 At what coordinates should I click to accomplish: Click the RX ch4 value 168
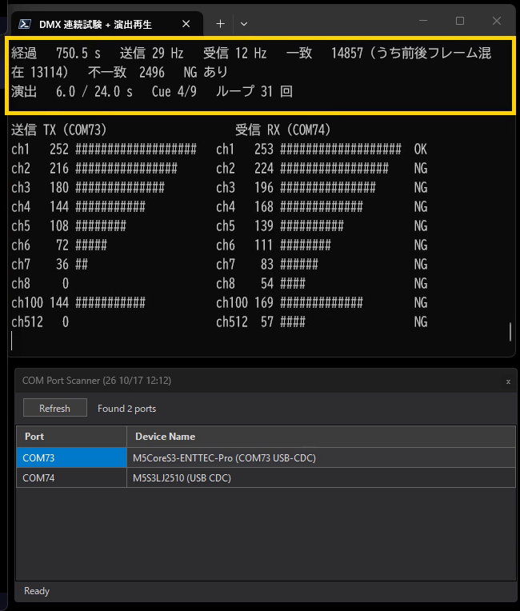264,206
